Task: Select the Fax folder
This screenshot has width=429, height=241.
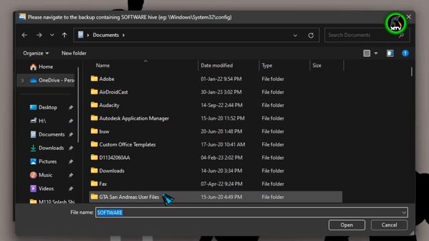Action: click(216, 184)
